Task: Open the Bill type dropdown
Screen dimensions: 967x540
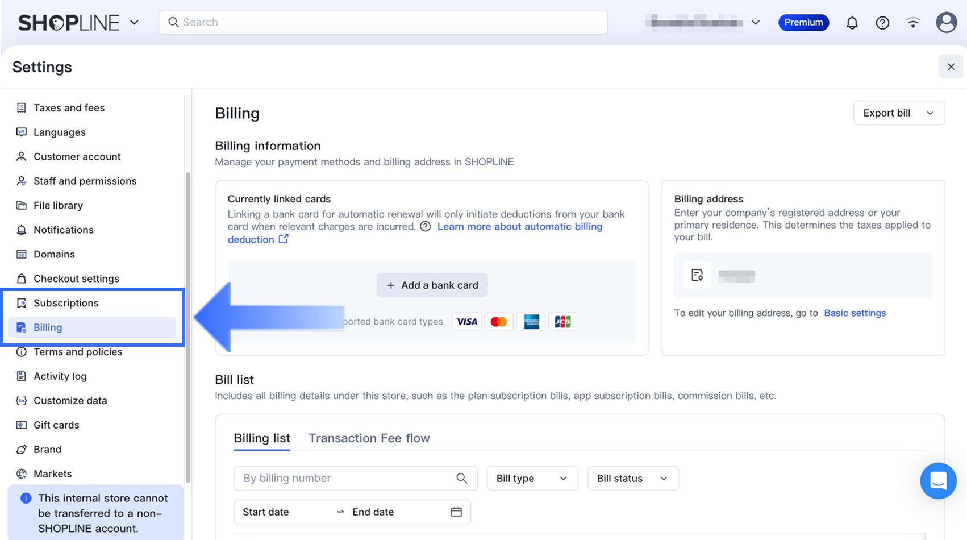Action: pos(532,479)
